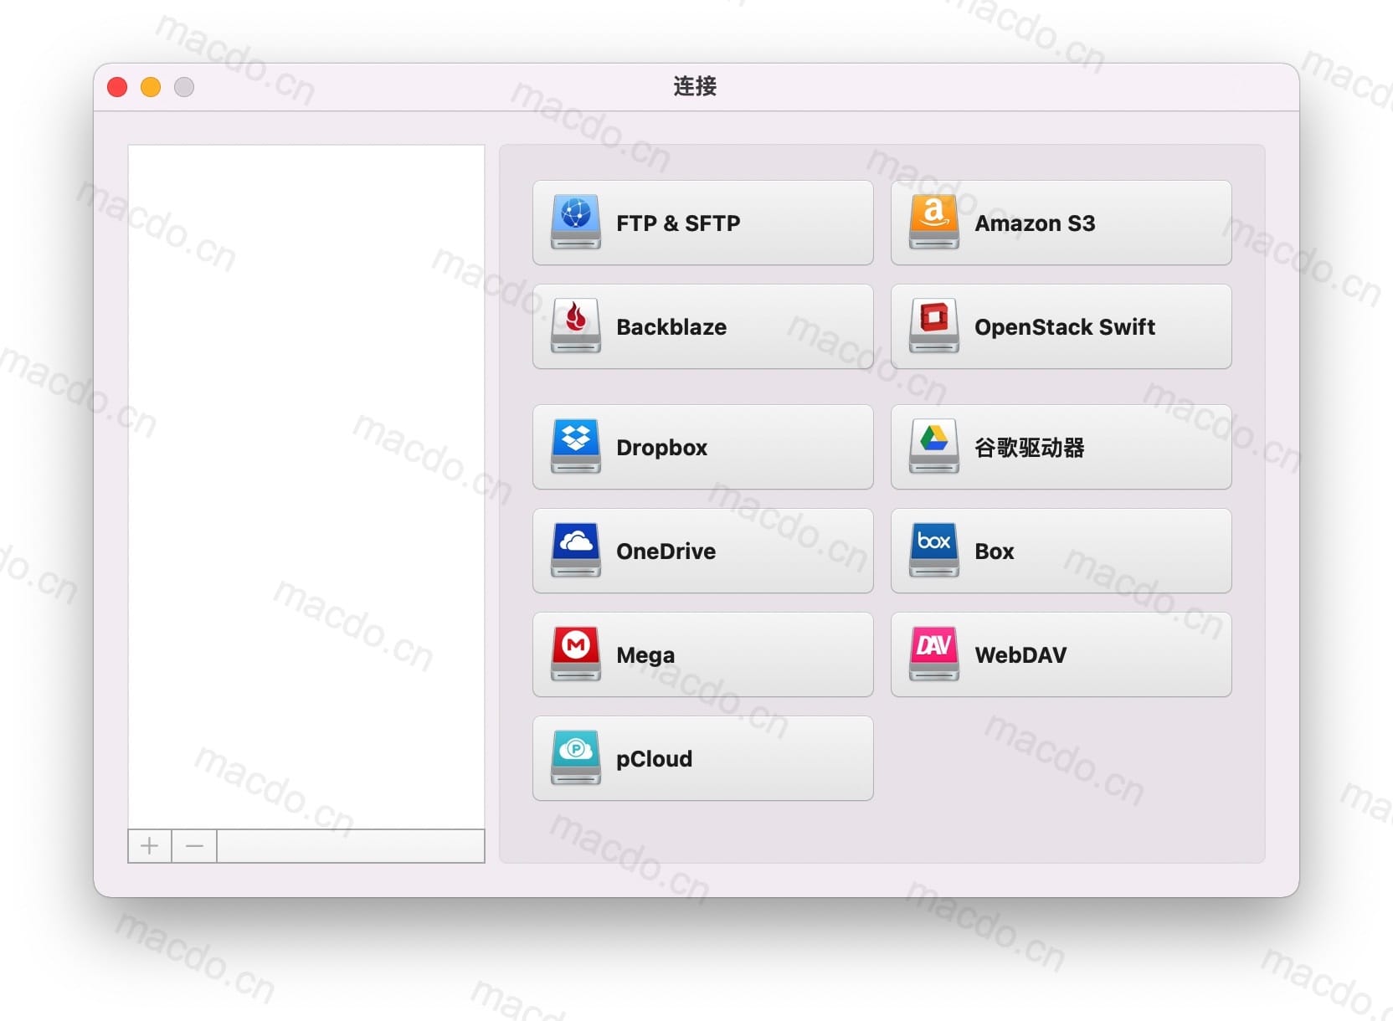Add a connection with plus button
This screenshot has height=1021, width=1393.
click(150, 846)
